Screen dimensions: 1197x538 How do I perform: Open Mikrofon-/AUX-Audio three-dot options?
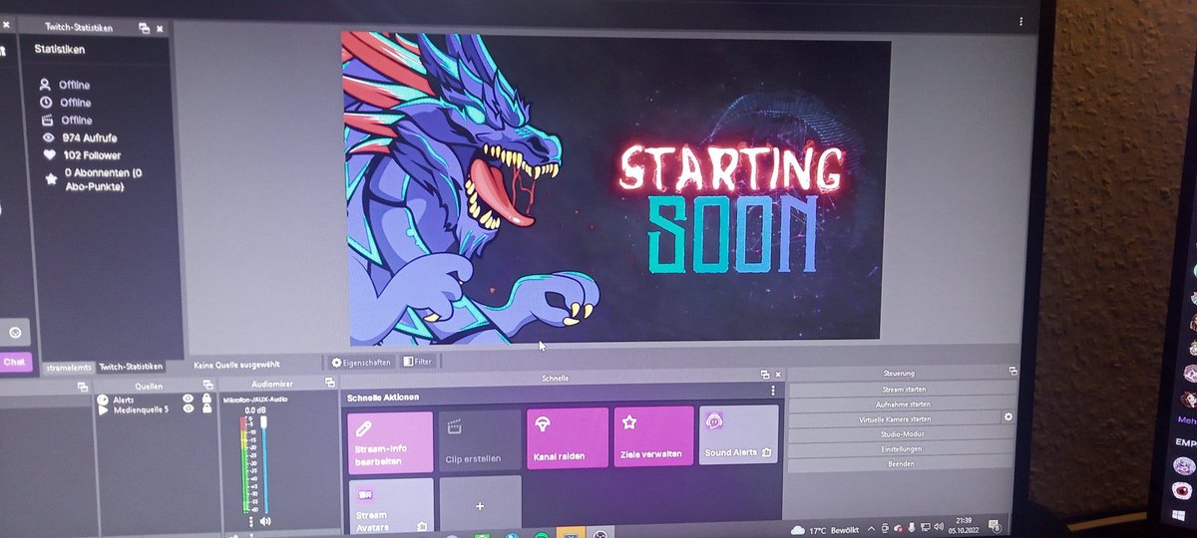[x=250, y=521]
